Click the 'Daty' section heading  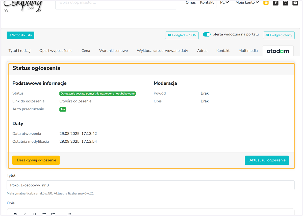pos(18,124)
